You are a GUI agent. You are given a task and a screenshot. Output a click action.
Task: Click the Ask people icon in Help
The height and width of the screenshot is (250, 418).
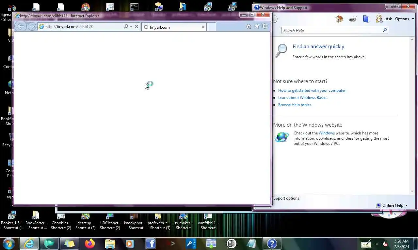click(x=379, y=19)
